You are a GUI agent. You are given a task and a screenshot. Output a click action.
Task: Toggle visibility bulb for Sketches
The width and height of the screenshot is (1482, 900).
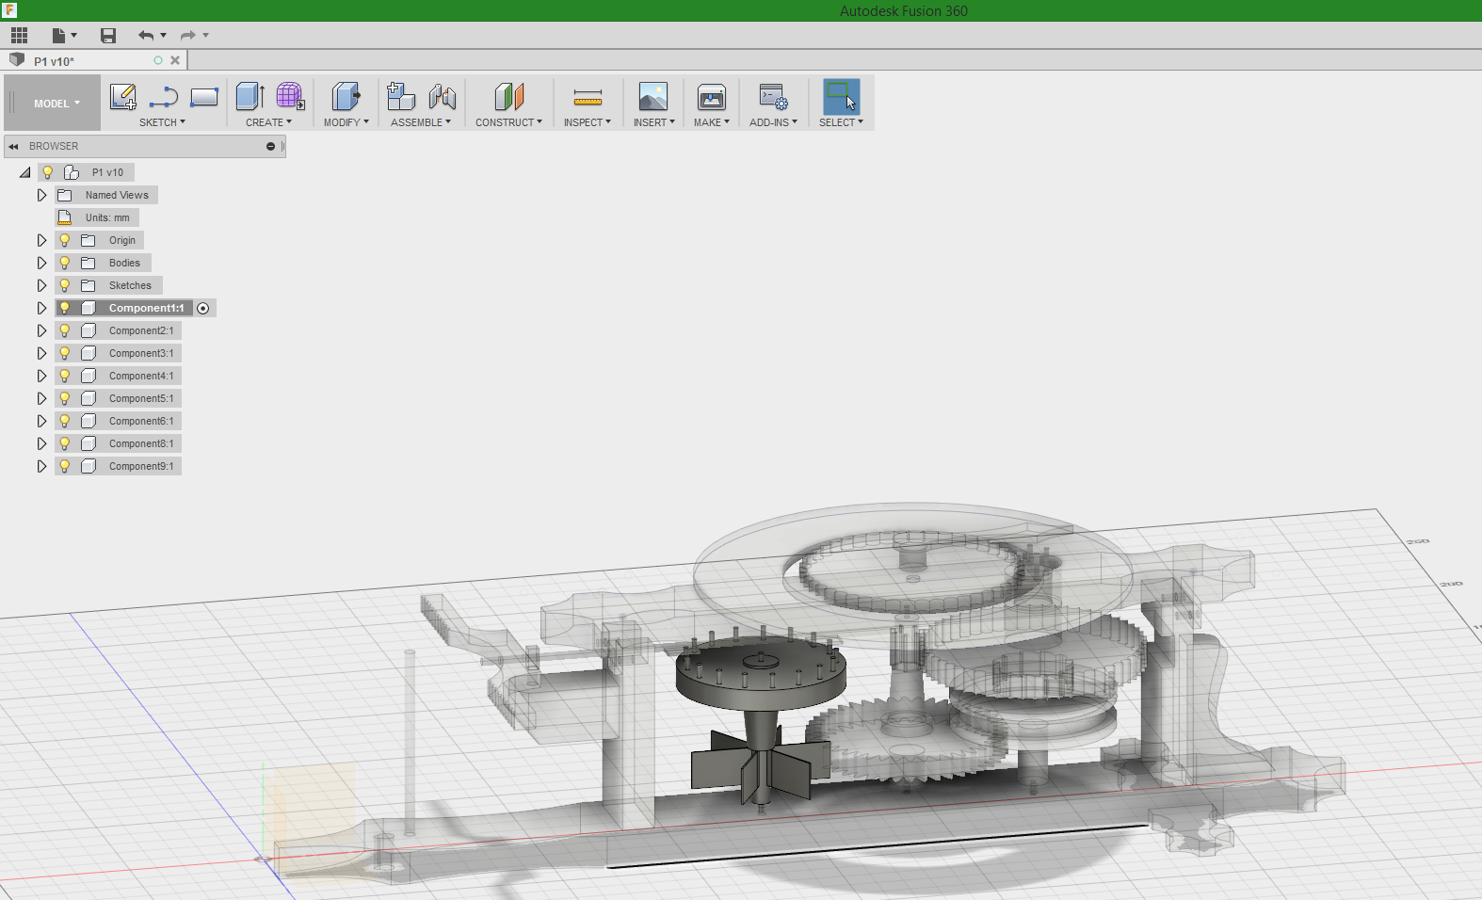point(65,285)
